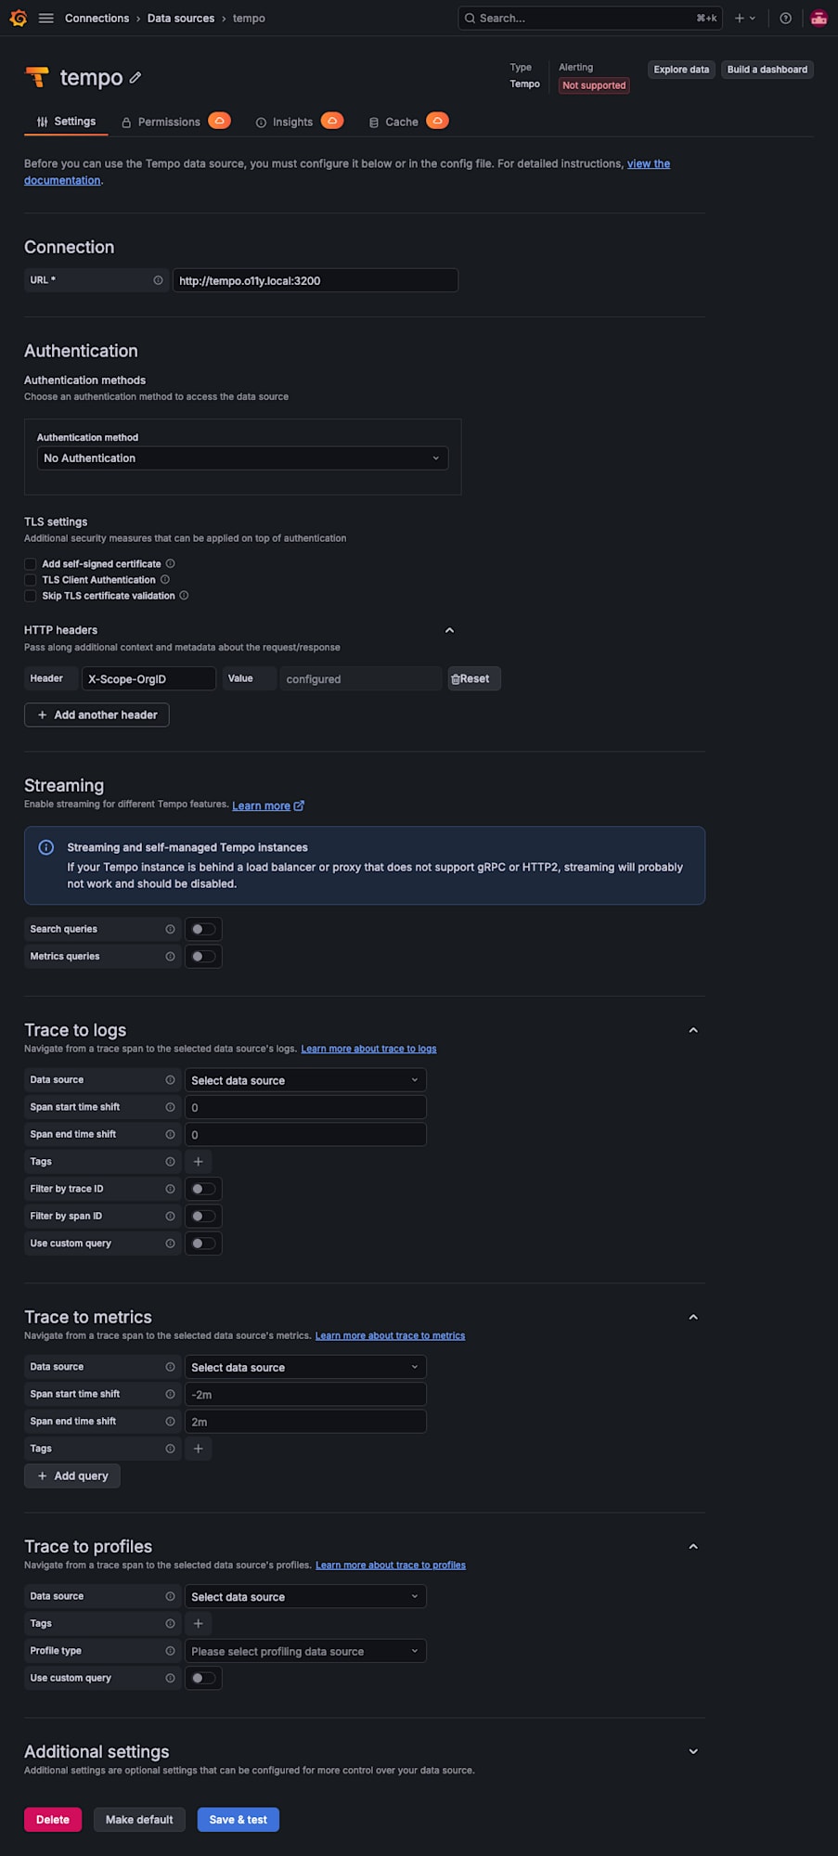Toggle Use custom query in Trace to logs

[203, 1243]
